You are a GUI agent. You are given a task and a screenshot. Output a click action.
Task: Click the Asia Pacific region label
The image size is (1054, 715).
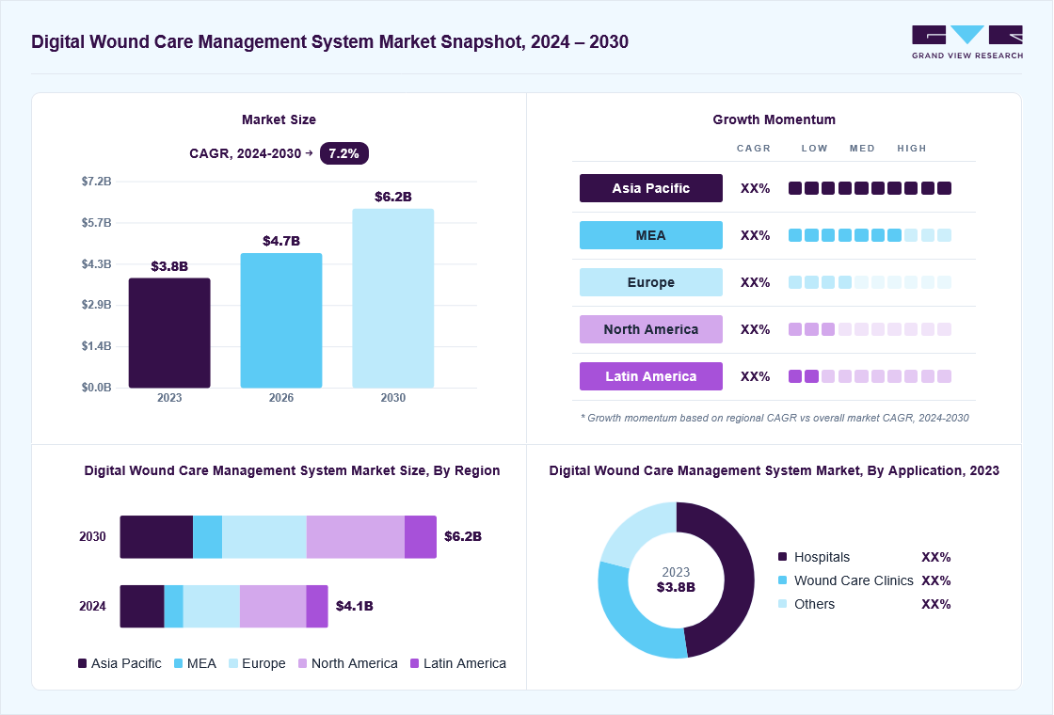pyautogui.click(x=650, y=188)
